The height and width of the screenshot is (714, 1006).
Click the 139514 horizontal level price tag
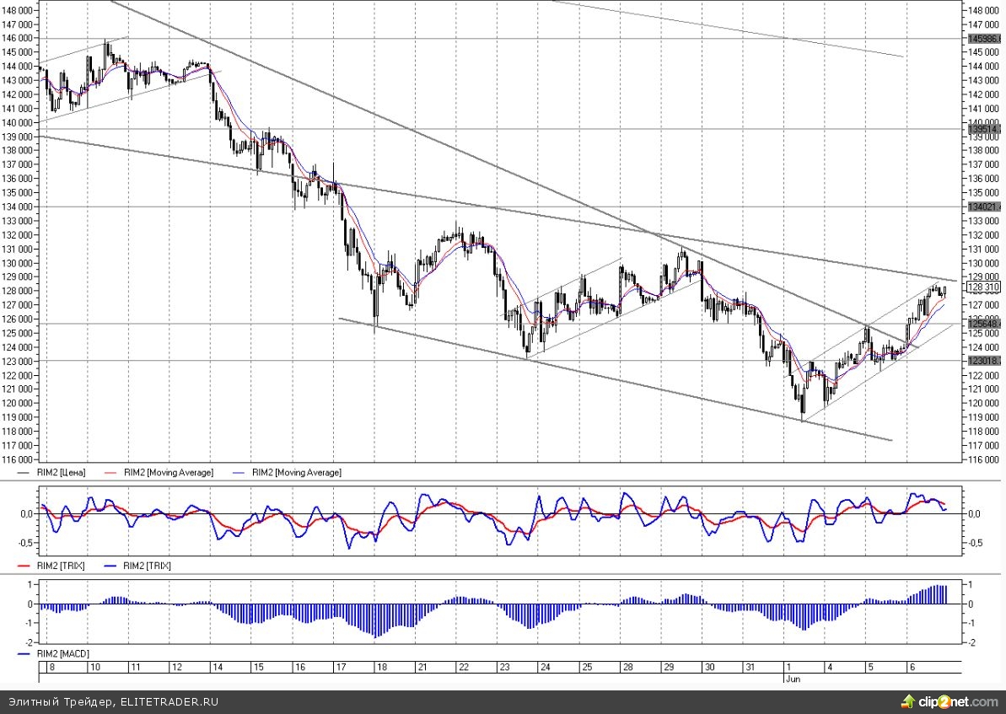click(984, 130)
